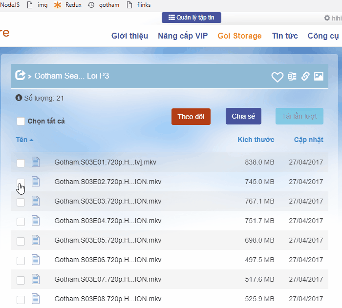The height and width of the screenshot is (308, 342).
Task: Open file Gotham.S03E08.720p.H...ION.mkv
Action: point(108,299)
